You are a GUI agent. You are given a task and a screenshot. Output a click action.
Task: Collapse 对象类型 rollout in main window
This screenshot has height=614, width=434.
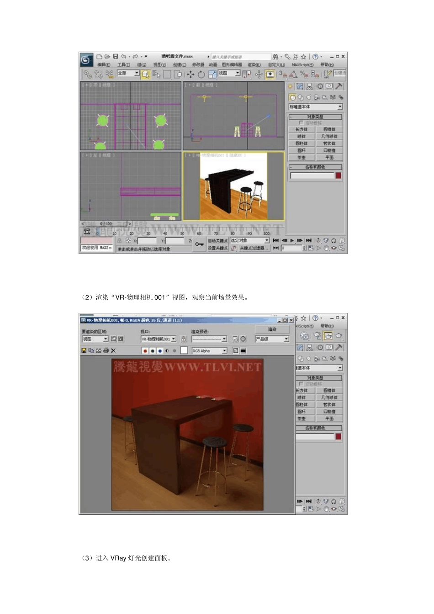coord(315,117)
